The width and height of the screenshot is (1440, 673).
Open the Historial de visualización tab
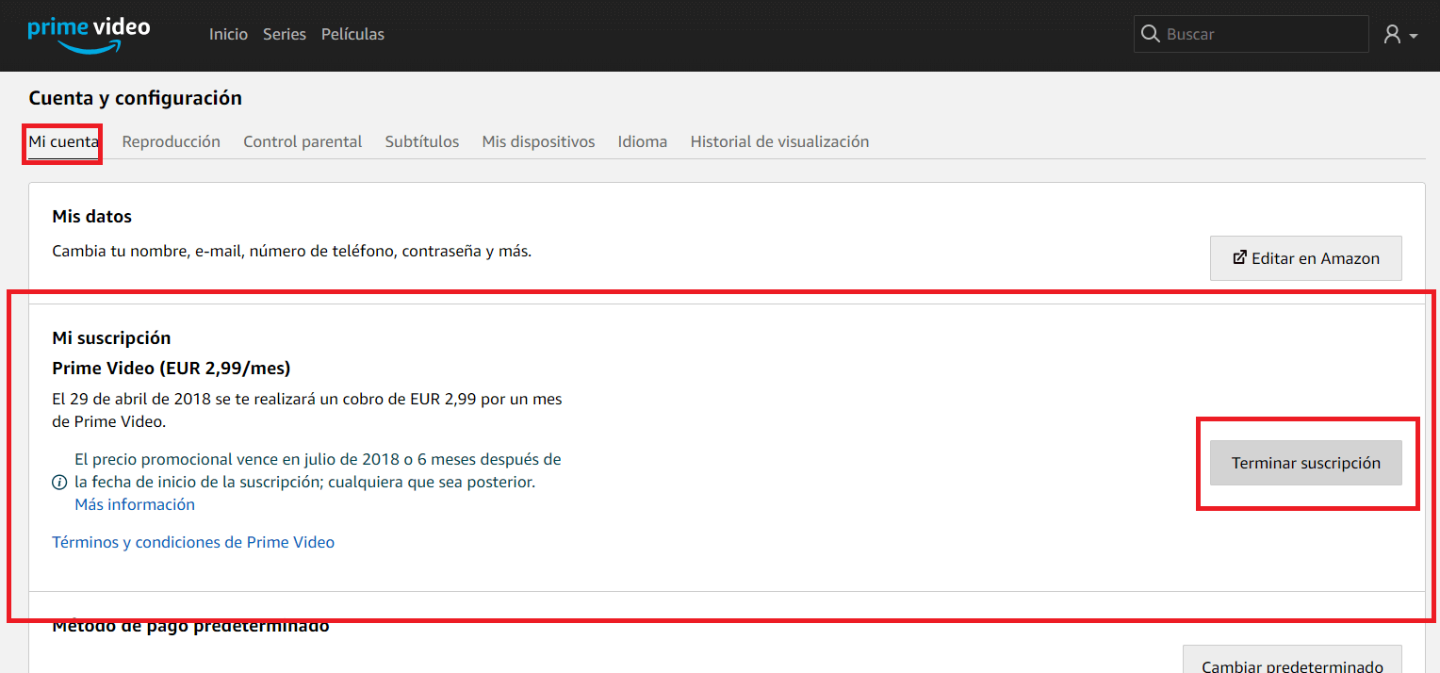click(x=779, y=141)
